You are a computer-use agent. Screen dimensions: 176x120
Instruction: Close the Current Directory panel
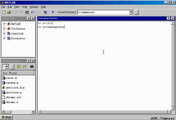(x=33, y=61)
